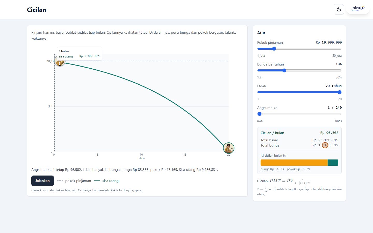Click the 5 jt y-axis label
The width and height of the screenshot is (373, 233).
pos(50,106)
